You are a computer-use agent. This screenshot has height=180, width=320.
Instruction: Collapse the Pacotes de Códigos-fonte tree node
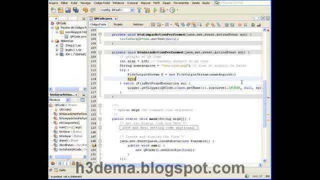[52, 28]
